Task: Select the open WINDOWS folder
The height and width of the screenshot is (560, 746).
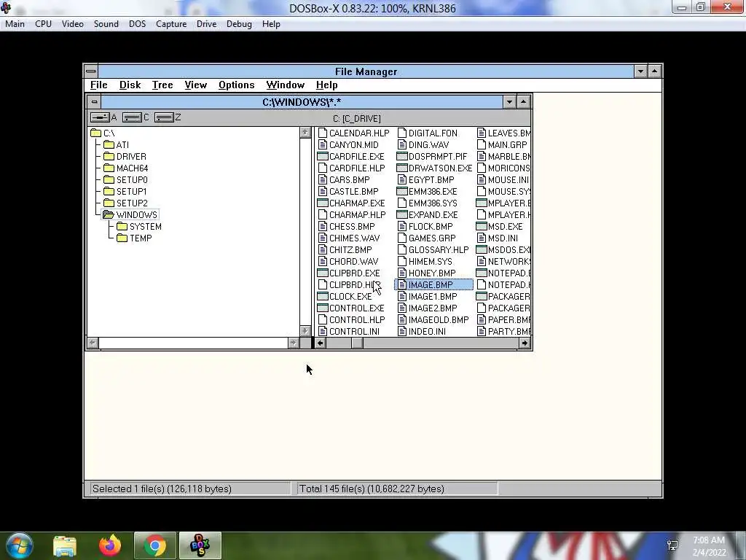Action: (x=130, y=215)
